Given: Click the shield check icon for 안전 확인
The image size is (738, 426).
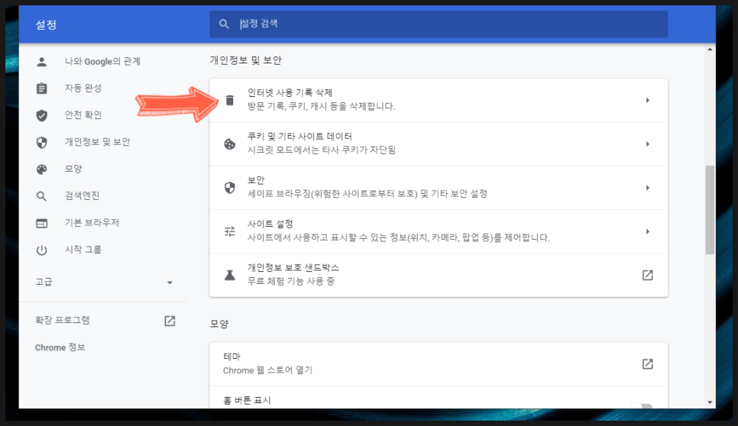Looking at the screenshot, I should click(42, 115).
